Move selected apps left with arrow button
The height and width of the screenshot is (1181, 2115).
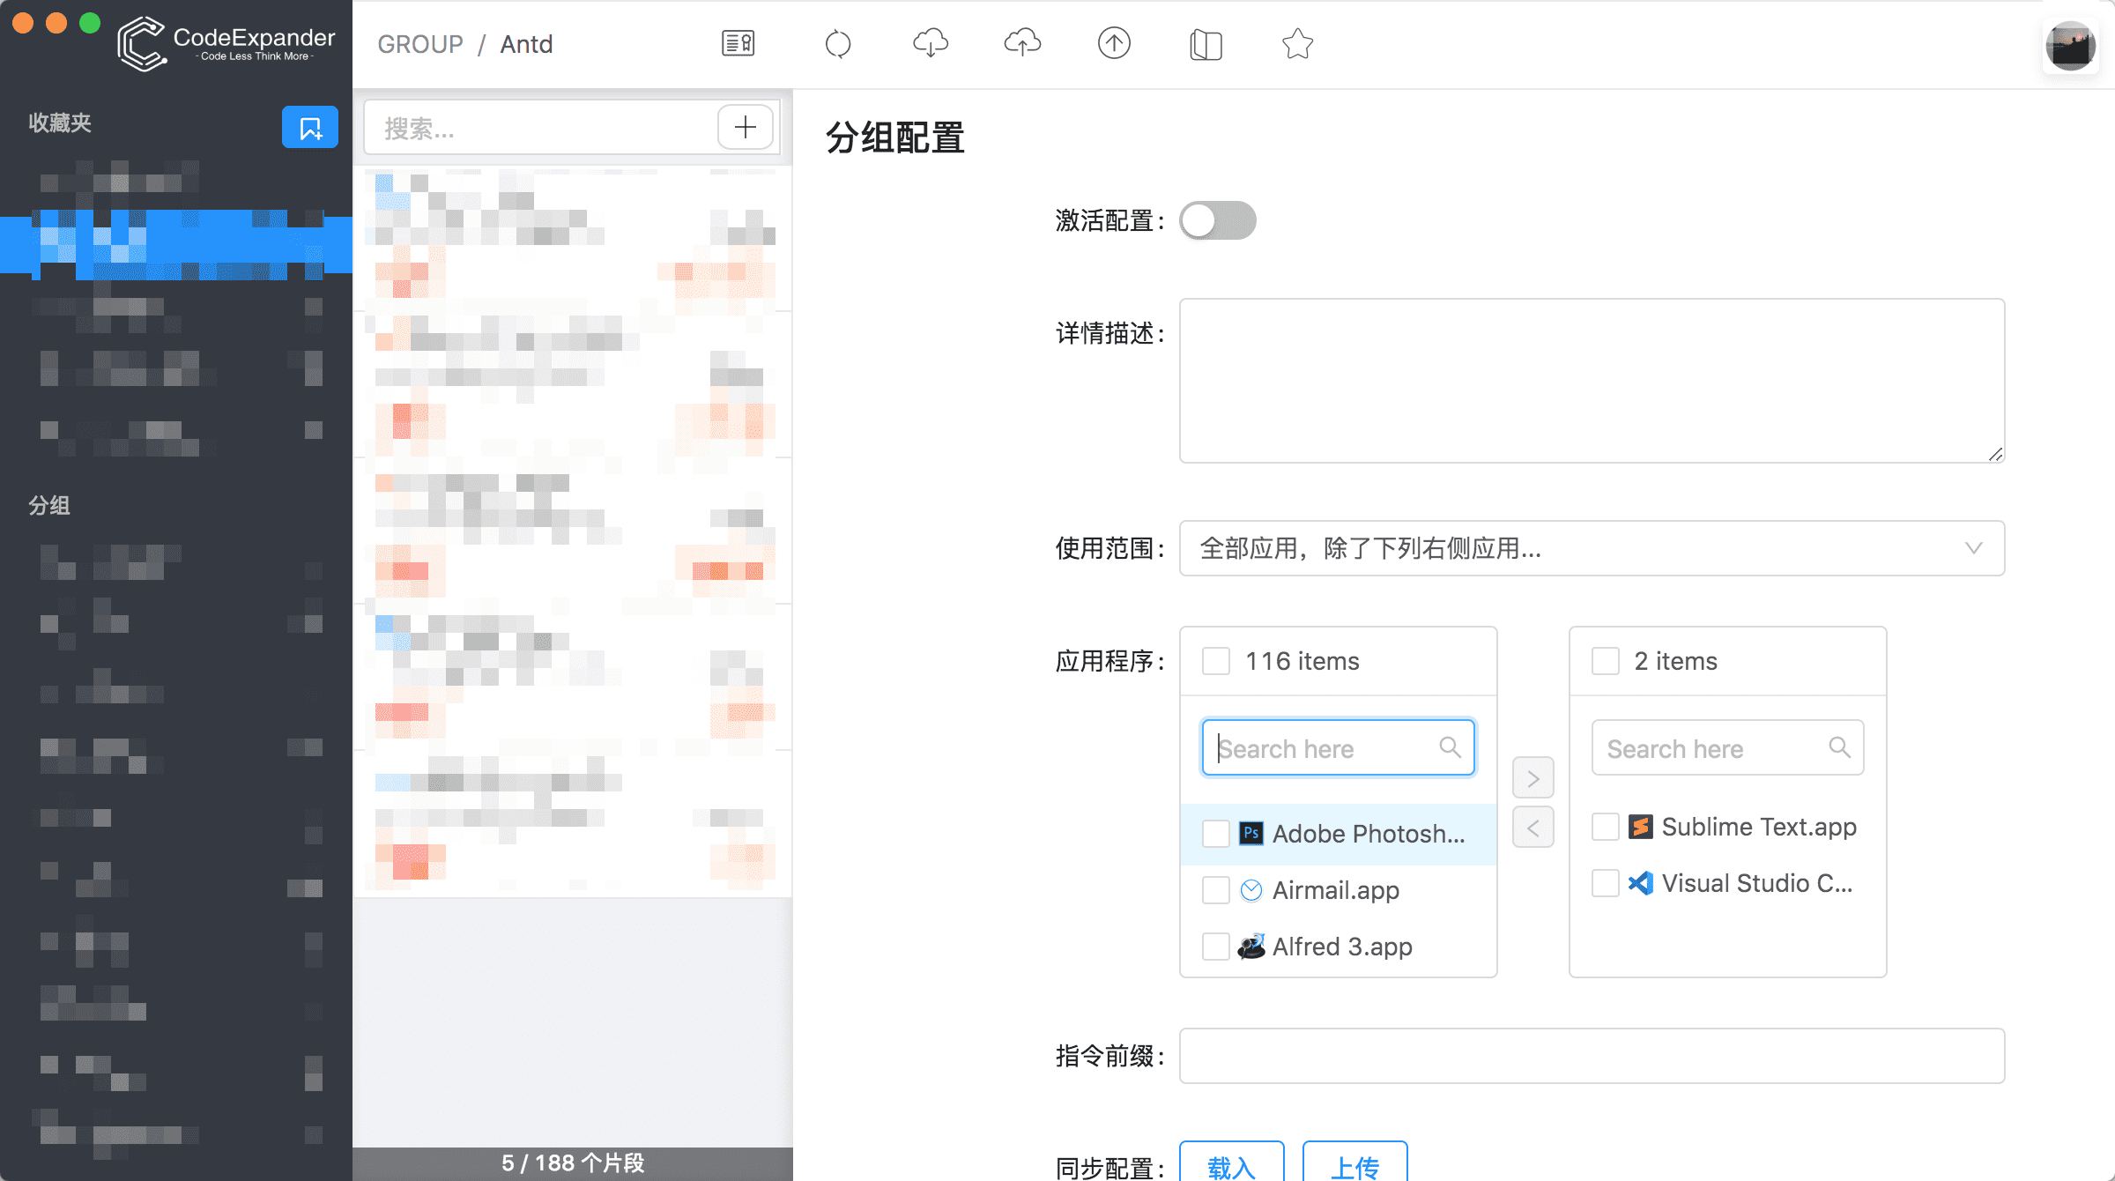(x=1533, y=828)
